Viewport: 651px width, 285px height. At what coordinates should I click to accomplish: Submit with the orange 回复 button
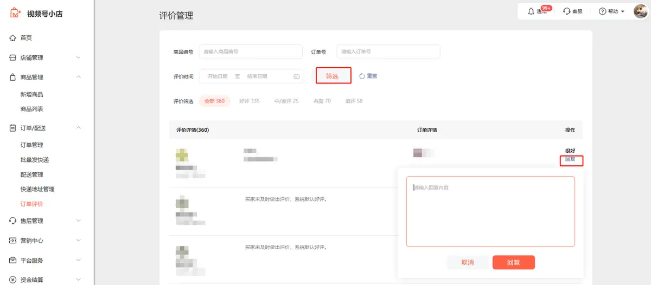coord(514,262)
